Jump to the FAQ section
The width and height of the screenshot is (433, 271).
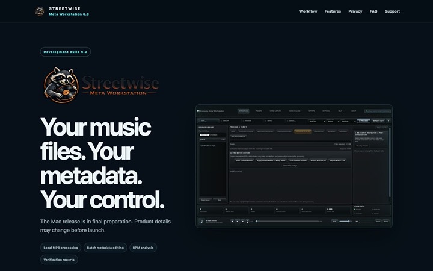pyautogui.click(x=373, y=11)
